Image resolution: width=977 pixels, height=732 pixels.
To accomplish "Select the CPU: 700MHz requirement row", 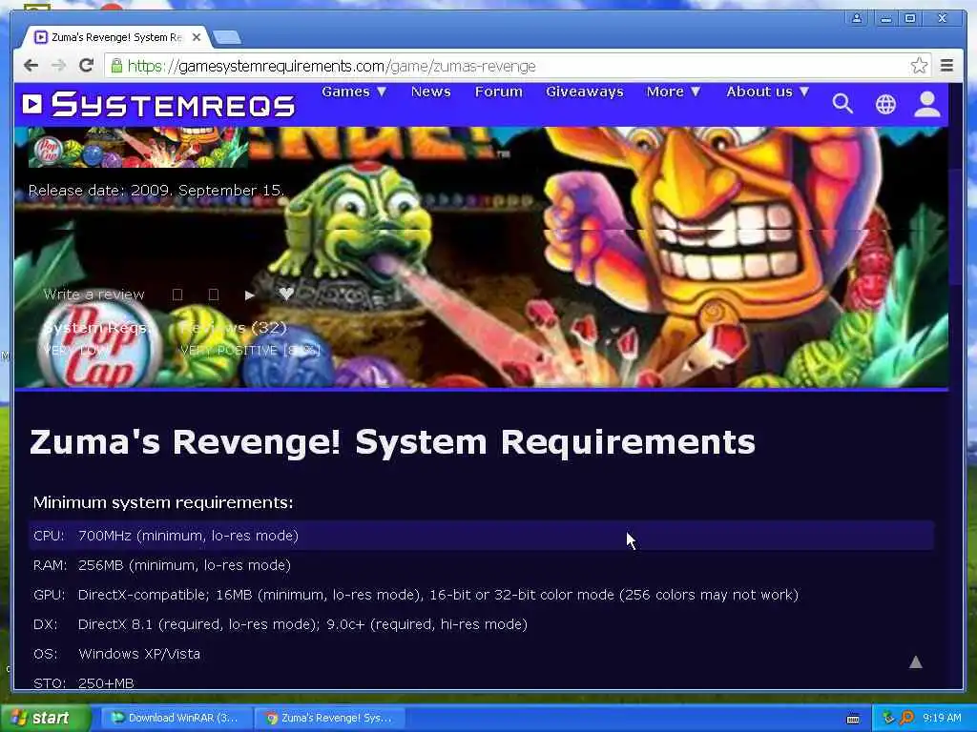I will pyautogui.click(x=481, y=536).
